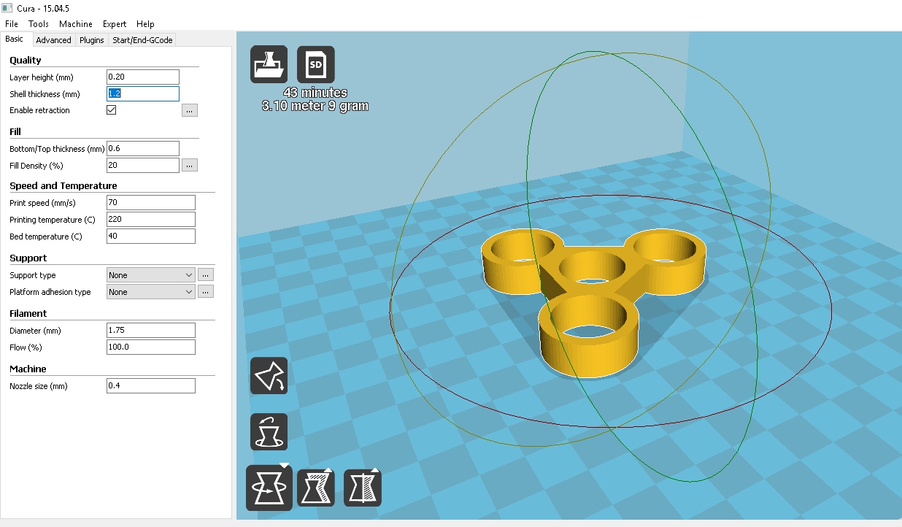Image resolution: width=902 pixels, height=527 pixels.
Task: Click the 'Nozzle size (mm)' label
Action: [x=39, y=385]
